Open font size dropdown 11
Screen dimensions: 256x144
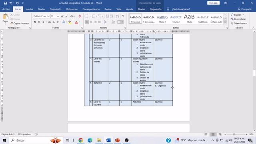point(58,16)
